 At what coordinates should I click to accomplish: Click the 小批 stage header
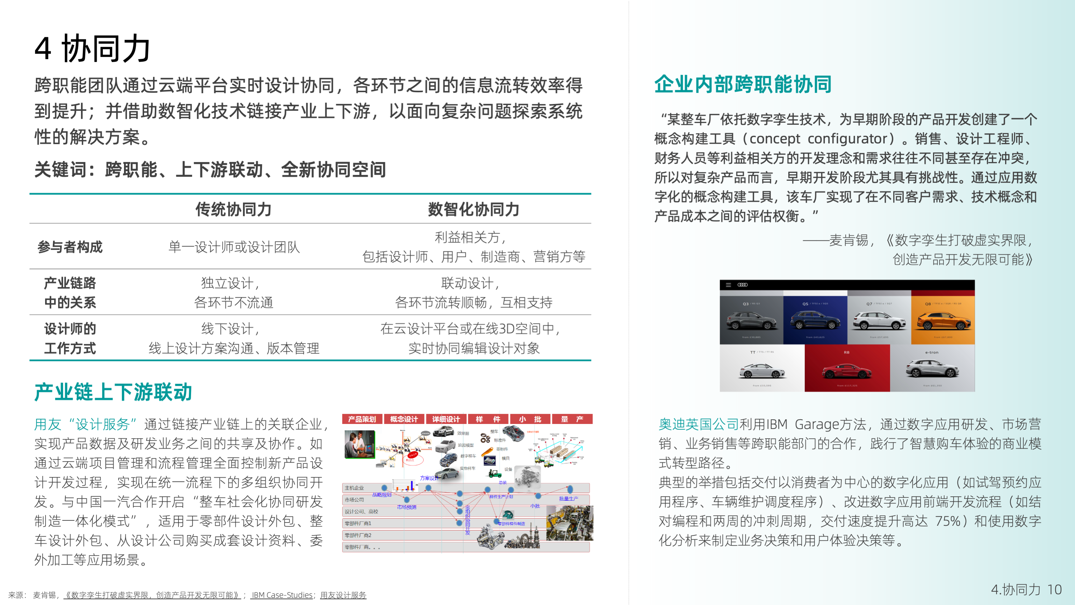tap(530, 419)
